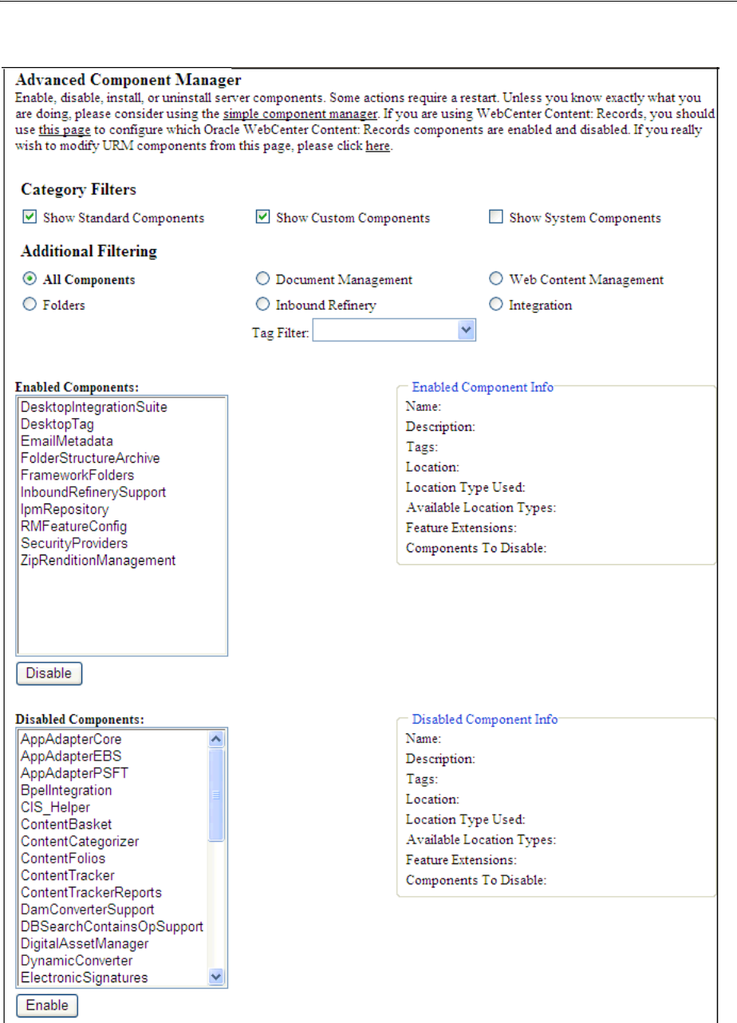Uncheck Show Custom Components checkbox
737x1023 pixels.
point(262,217)
